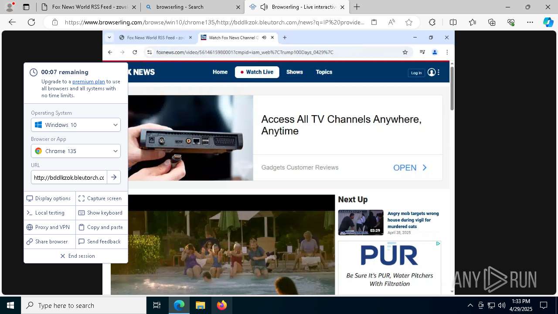Viewport: 558px width, 314px height.
Task: Refresh the Edge page
Action: click(x=31, y=22)
